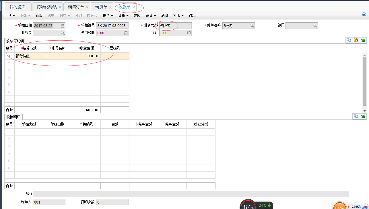Click the search icon in 部门 field
The height and width of the screenshot is (209, 369).
[x=315, y=26]
